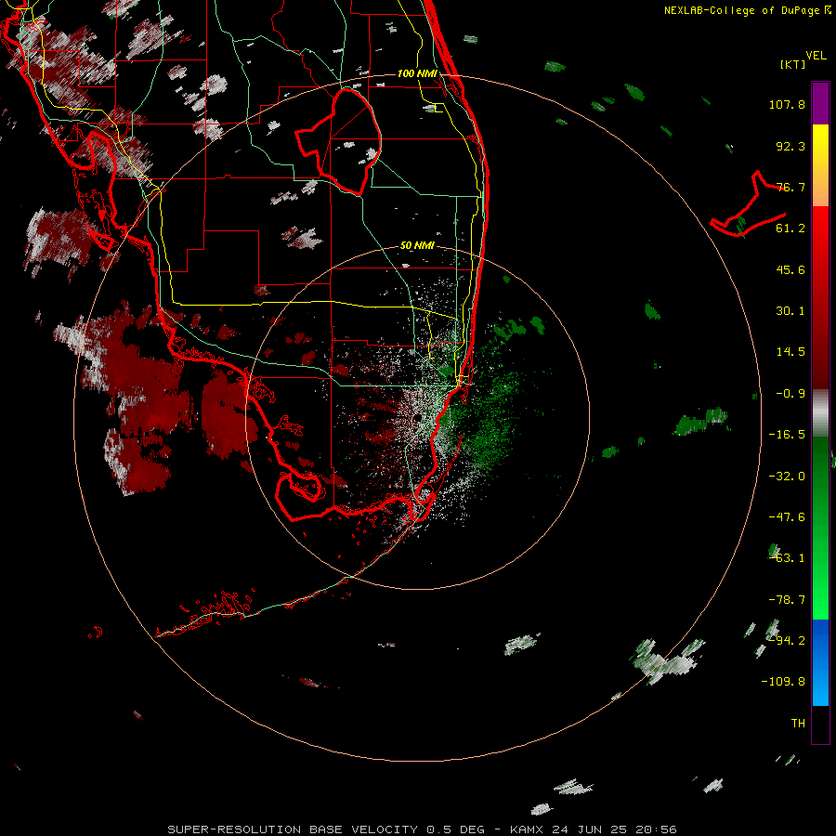Click the -78.7 scale value
The width and height of the screenshot is (836, 836).
click(x=787, y=600)
